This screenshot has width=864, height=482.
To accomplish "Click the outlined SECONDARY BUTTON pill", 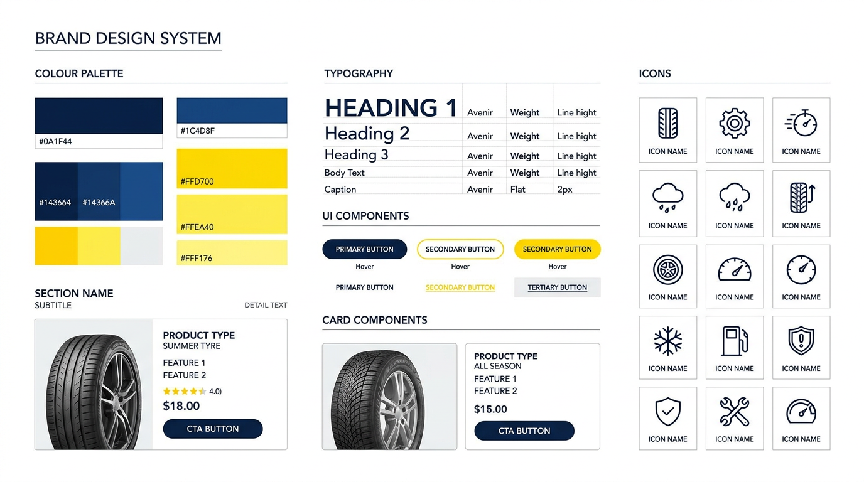I will point(460,249).
